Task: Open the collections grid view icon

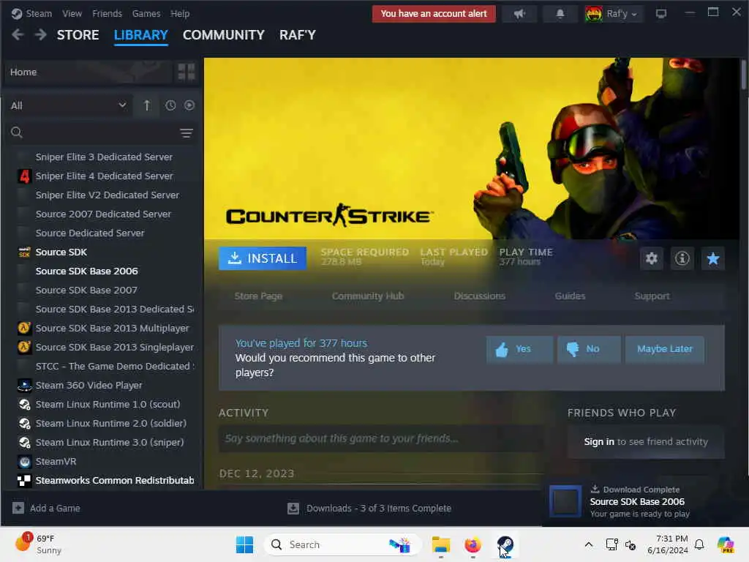Action: 187,72
